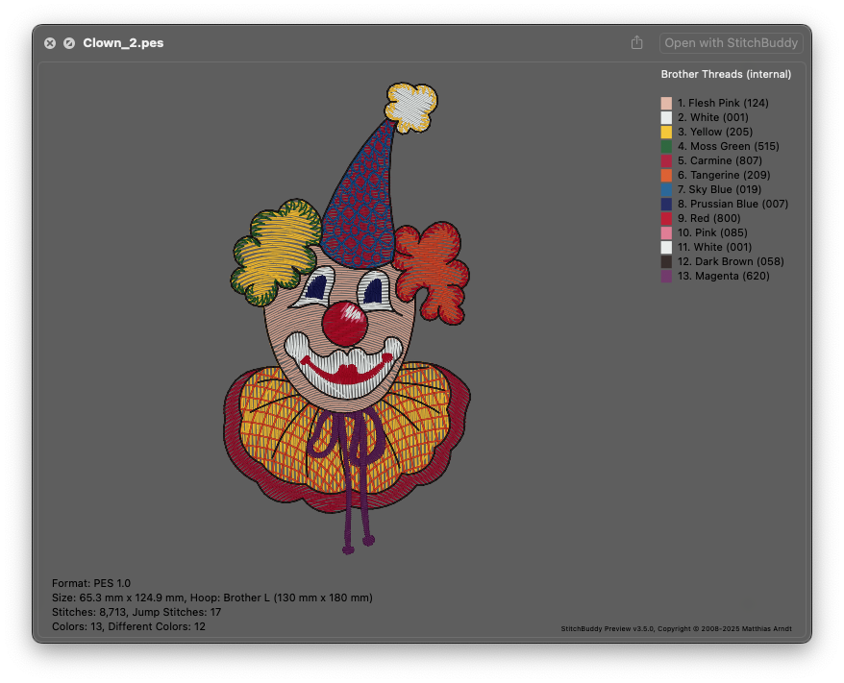Click the Brother Threads (internal) heading
Image resolution: width=844 pixels, height=683 pixels.
click(x=726, y=74)
